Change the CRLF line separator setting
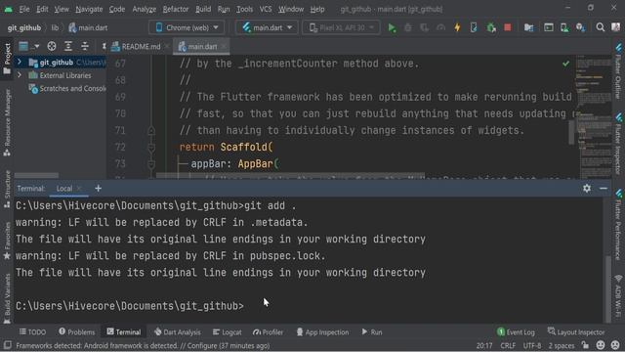 (508, 345)
